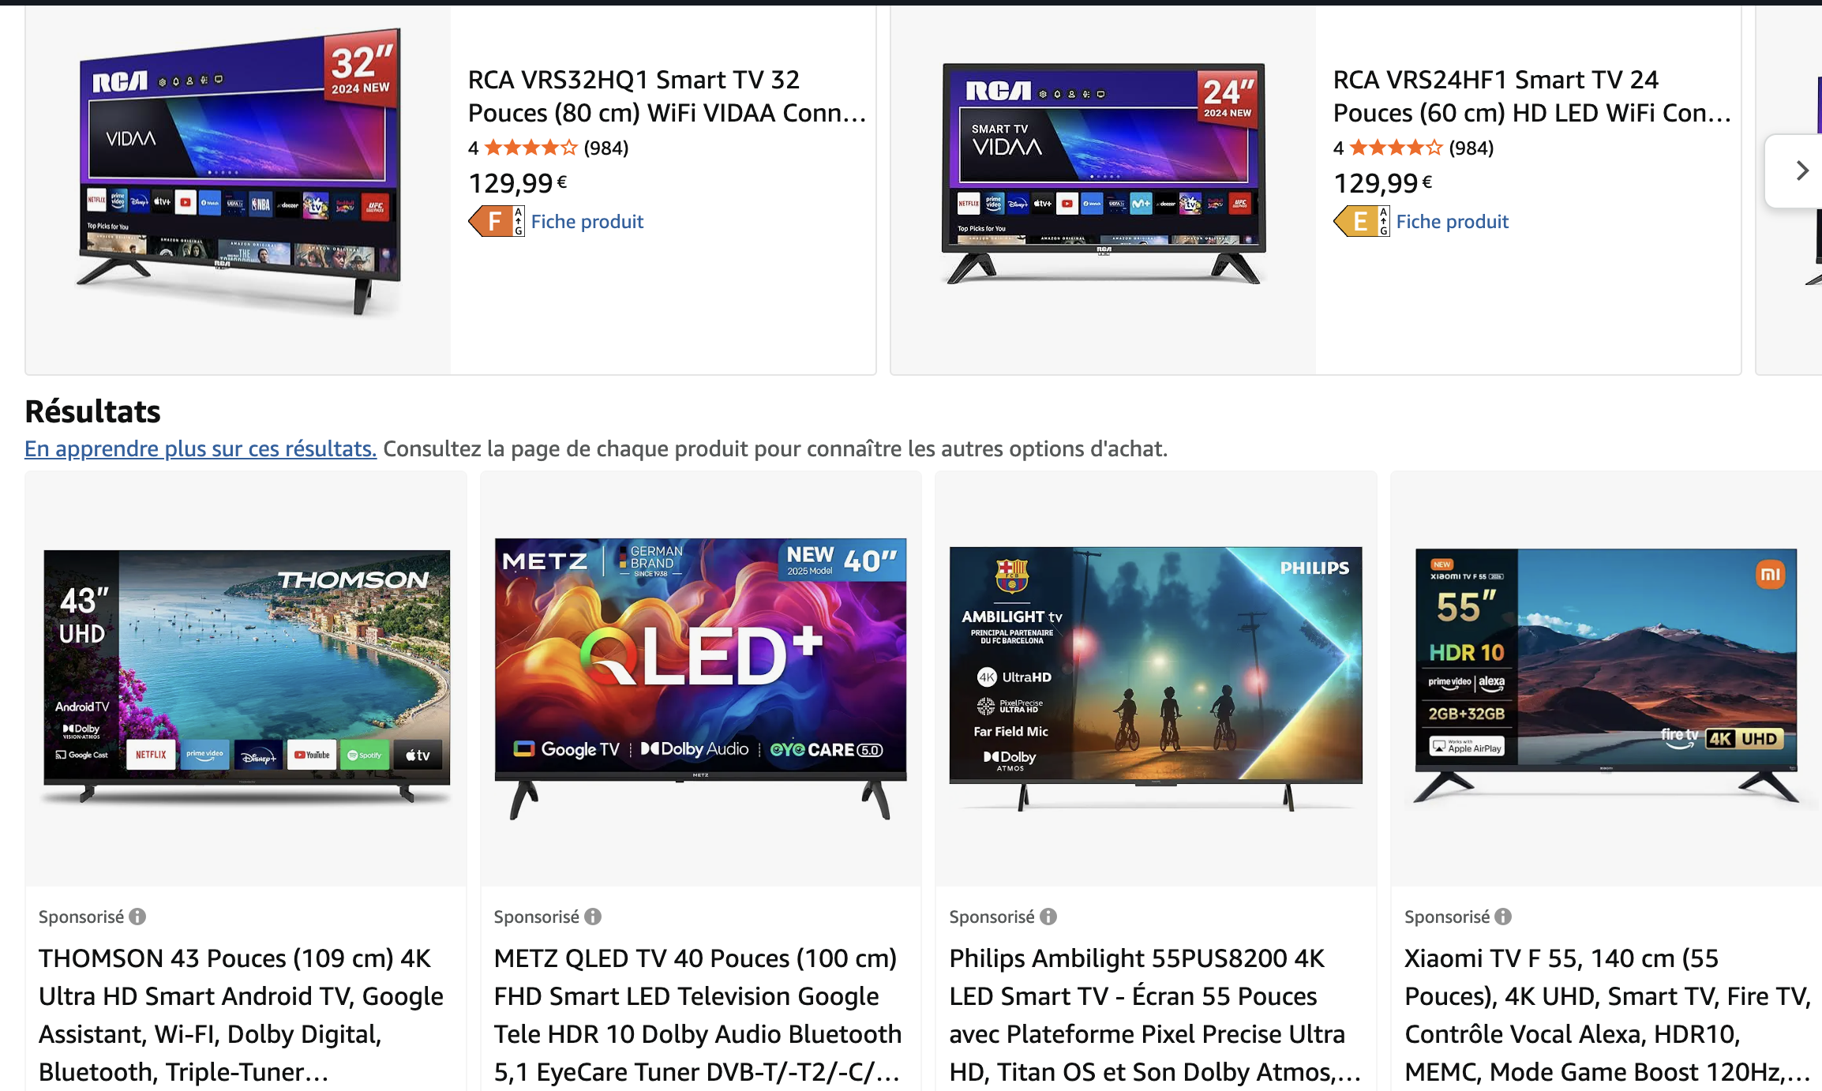The height and width of the screenshot is (1091, 1822).
Task: Open Fiche produit for RCA VRS24HF1
Action: point(1453,222)
